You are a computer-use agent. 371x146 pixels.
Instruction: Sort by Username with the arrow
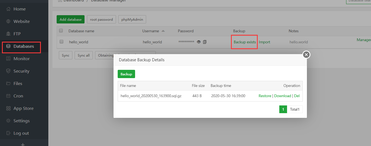(x=163, y=31)
